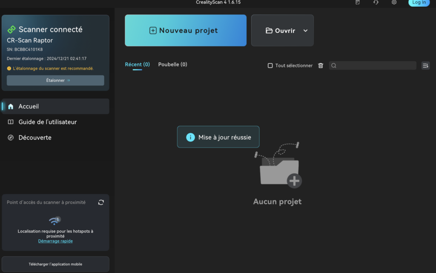Click the Nouveau projet button

[186, 30]
